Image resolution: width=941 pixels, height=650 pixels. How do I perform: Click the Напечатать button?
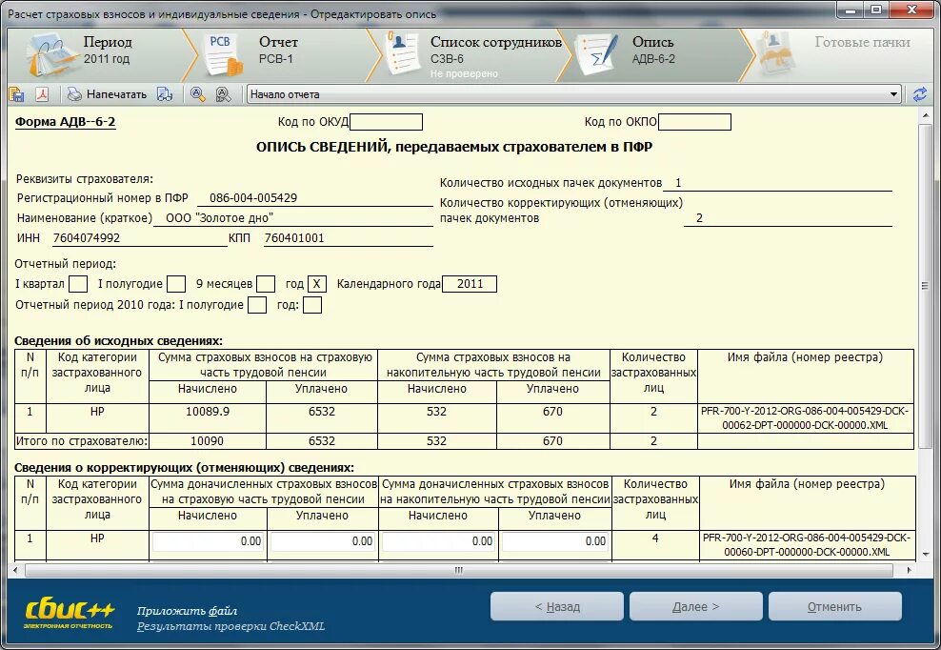(107, 94)
